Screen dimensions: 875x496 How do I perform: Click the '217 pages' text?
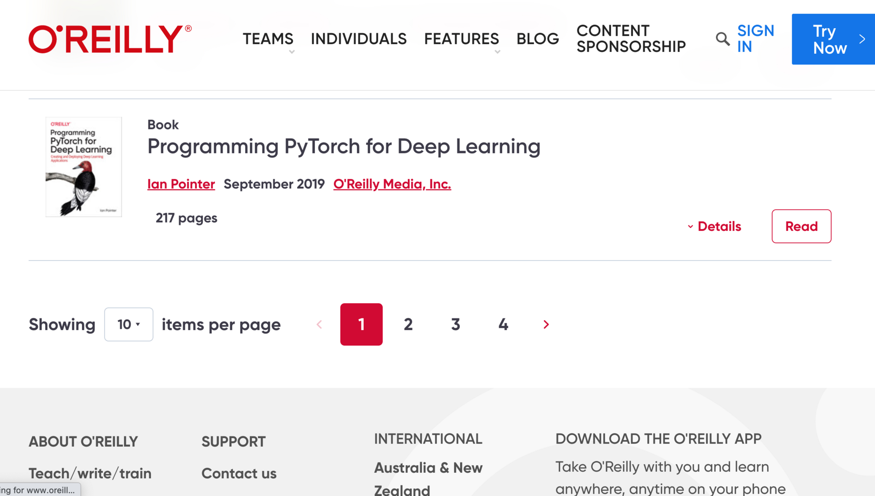pyautogui.click(x=186, y=218)
